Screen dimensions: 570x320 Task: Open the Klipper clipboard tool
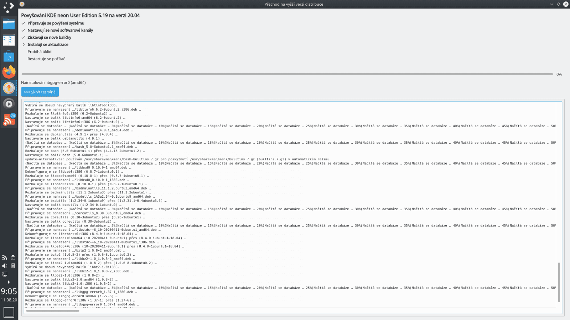pos(13,257)
